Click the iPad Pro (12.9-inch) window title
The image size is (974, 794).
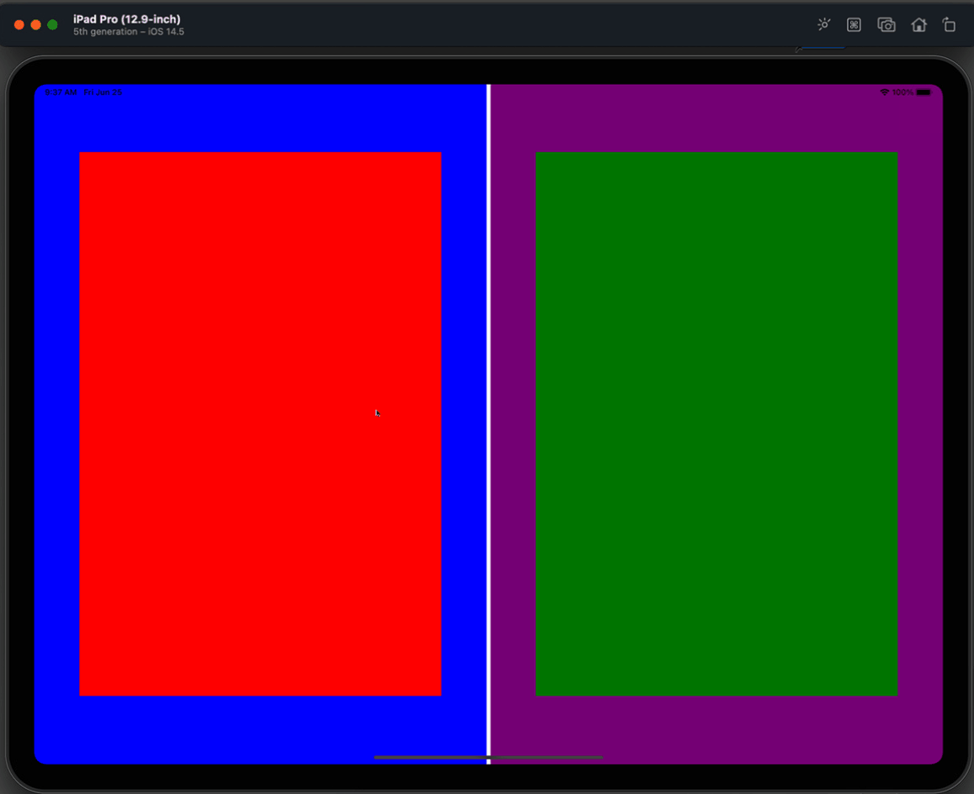coord(127,19)
